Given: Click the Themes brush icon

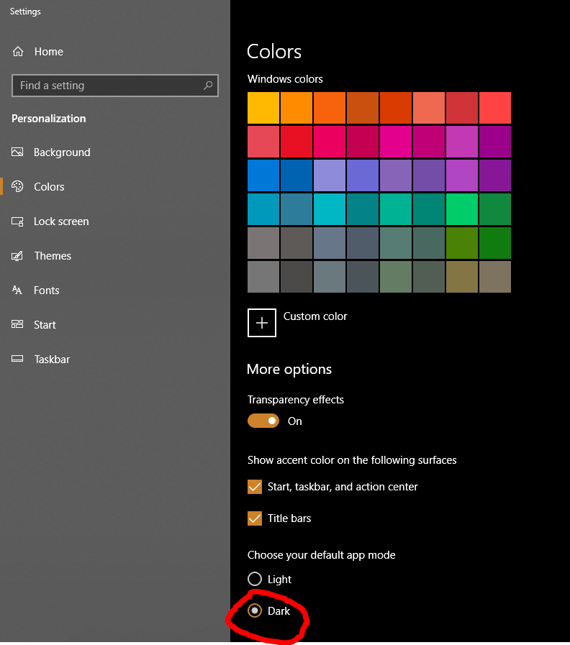Looking at the screenshot, I should point(17,256).
